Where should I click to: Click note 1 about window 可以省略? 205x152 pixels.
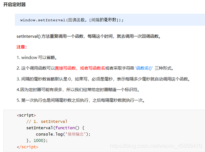pyautogui.click(x=37, y=58)
